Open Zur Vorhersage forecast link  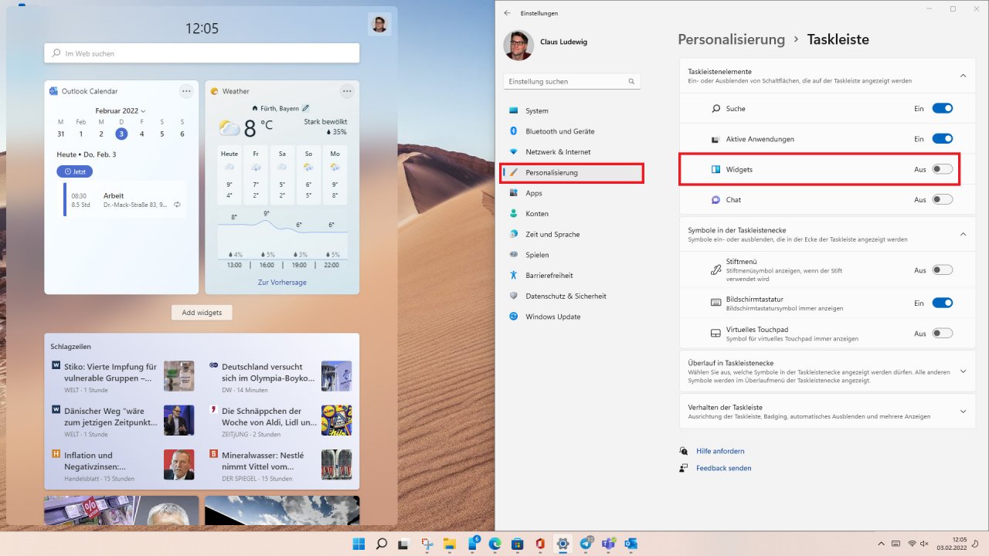282,283
